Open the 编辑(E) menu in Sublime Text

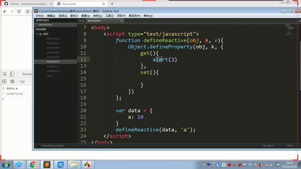pos(51,15)
